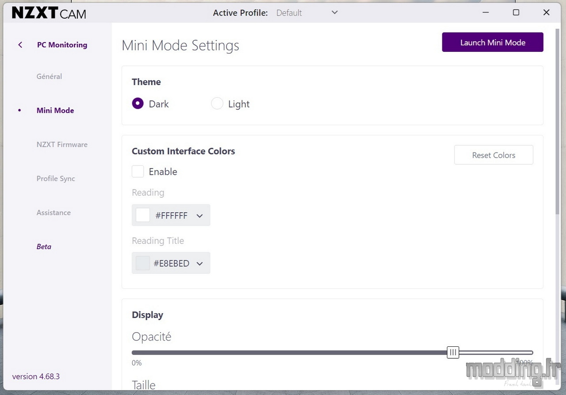
Task: Go back using the PC Monitoring arrow
Action: point(20,45)
